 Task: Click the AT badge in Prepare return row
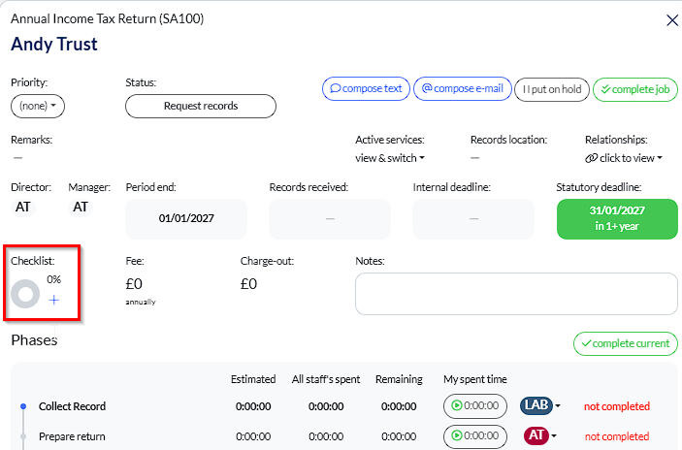click(536, 436)
